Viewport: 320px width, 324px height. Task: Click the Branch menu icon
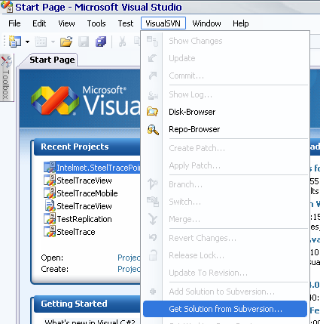pyautogui.click(x=153, y=184)
